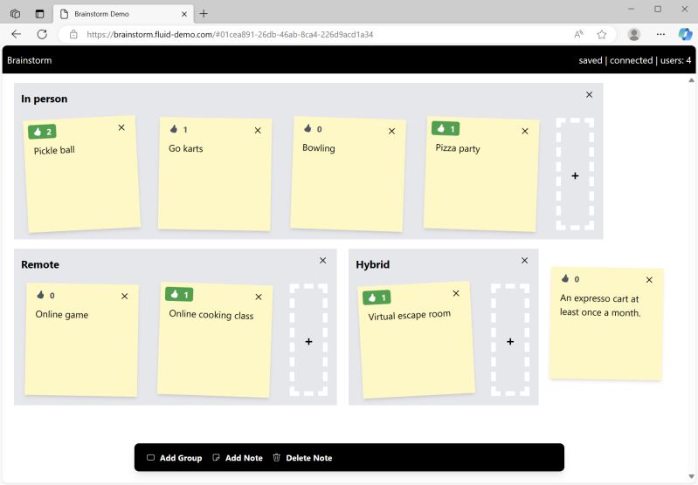This screenshot has height=485, width=698.
Task: Open a new browser tab
Action: click(204, 14)
